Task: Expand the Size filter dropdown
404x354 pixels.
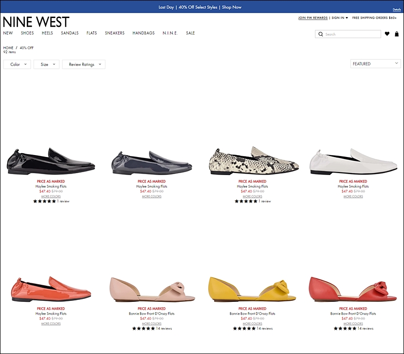Action: [46, 64]
